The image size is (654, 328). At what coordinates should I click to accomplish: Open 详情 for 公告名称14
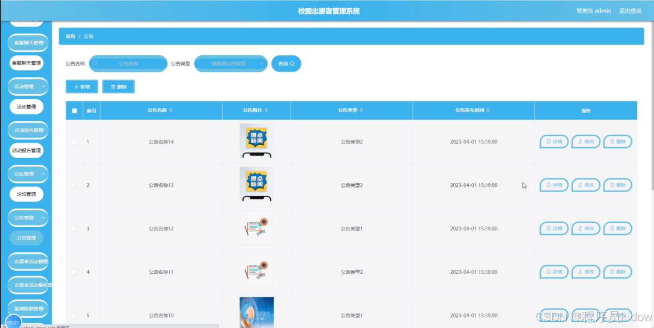pyautogui.click(x=554, y=142)
